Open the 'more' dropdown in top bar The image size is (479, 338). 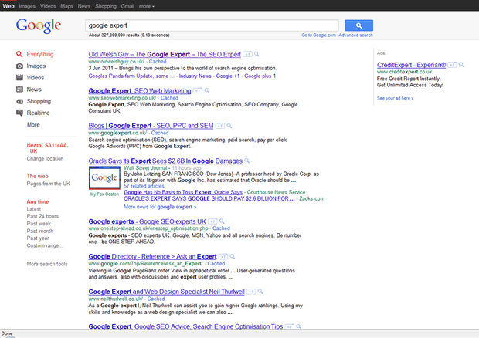tap(147, 6)
